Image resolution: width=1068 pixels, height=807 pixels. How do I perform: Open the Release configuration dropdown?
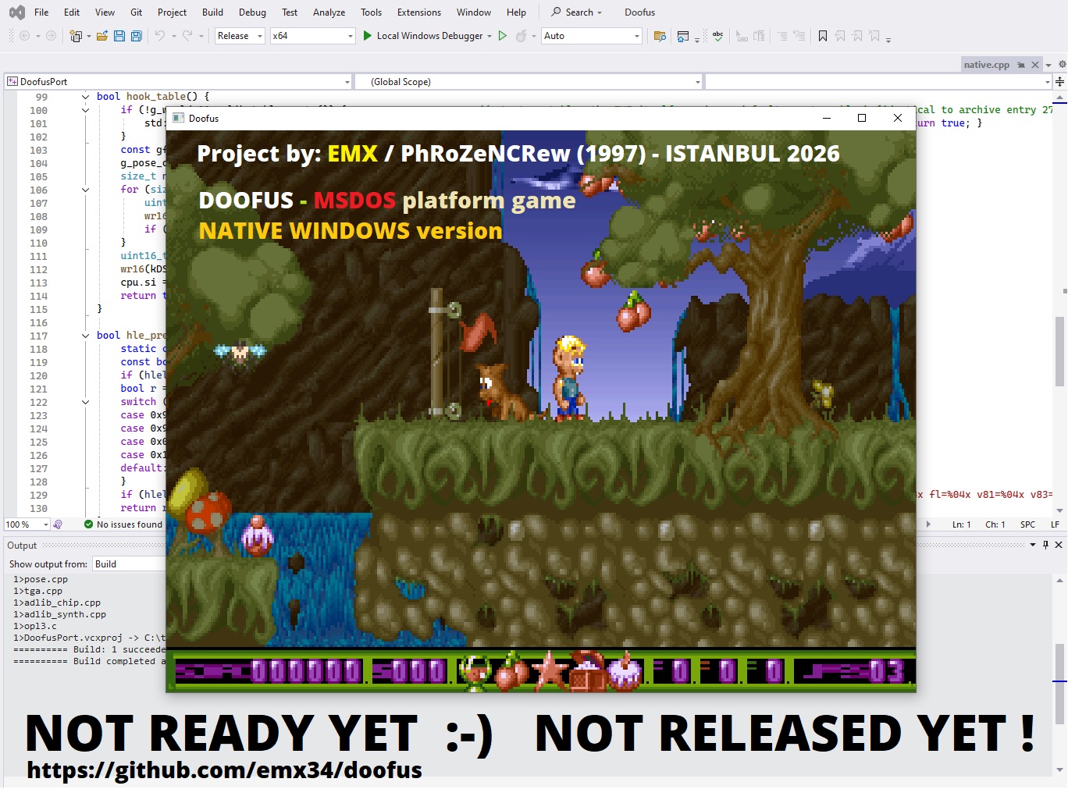pos(240,36)
